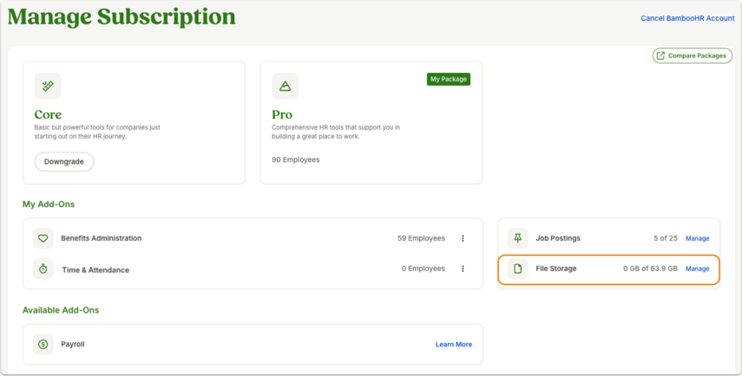Click the external link icon beside Compare Packages
Screen dimensions: 742x376
(x=660, y=55)
